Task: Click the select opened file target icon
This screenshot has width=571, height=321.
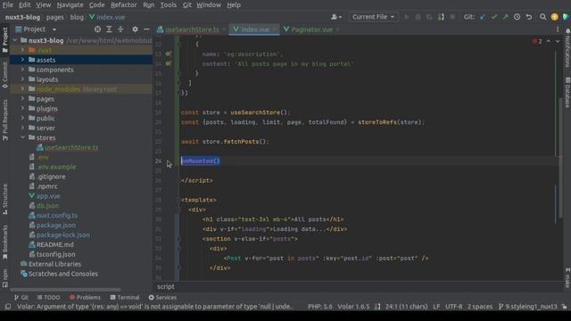Action: click(x=97, y=29)
